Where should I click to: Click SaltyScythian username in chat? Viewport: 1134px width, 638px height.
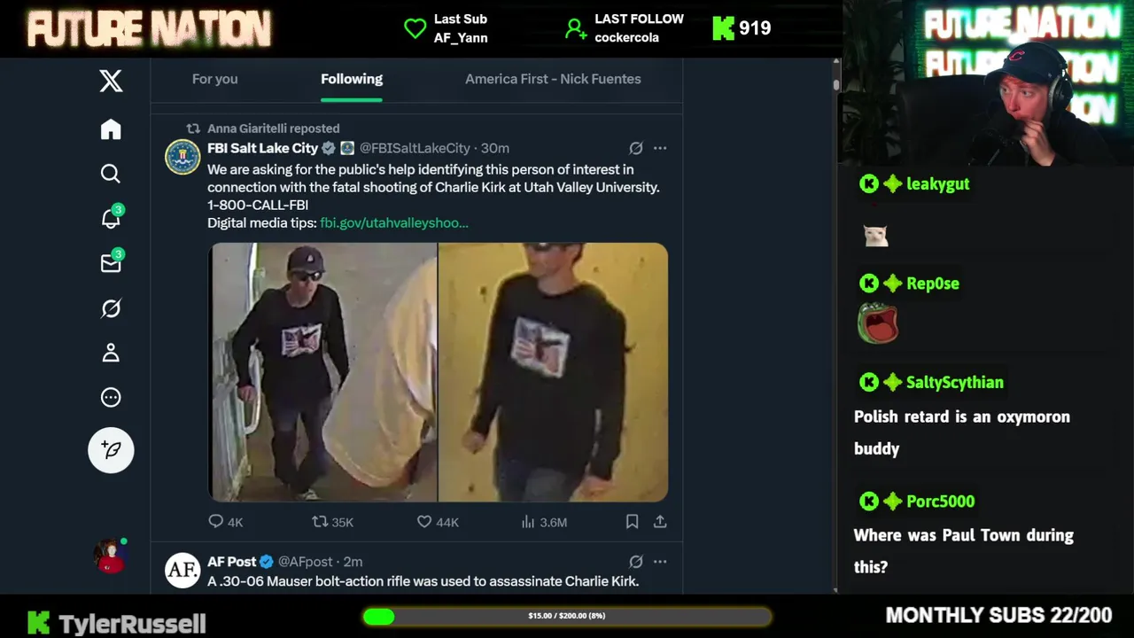(955, 383)
